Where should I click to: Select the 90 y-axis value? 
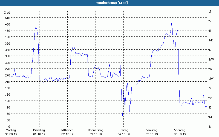8,107
